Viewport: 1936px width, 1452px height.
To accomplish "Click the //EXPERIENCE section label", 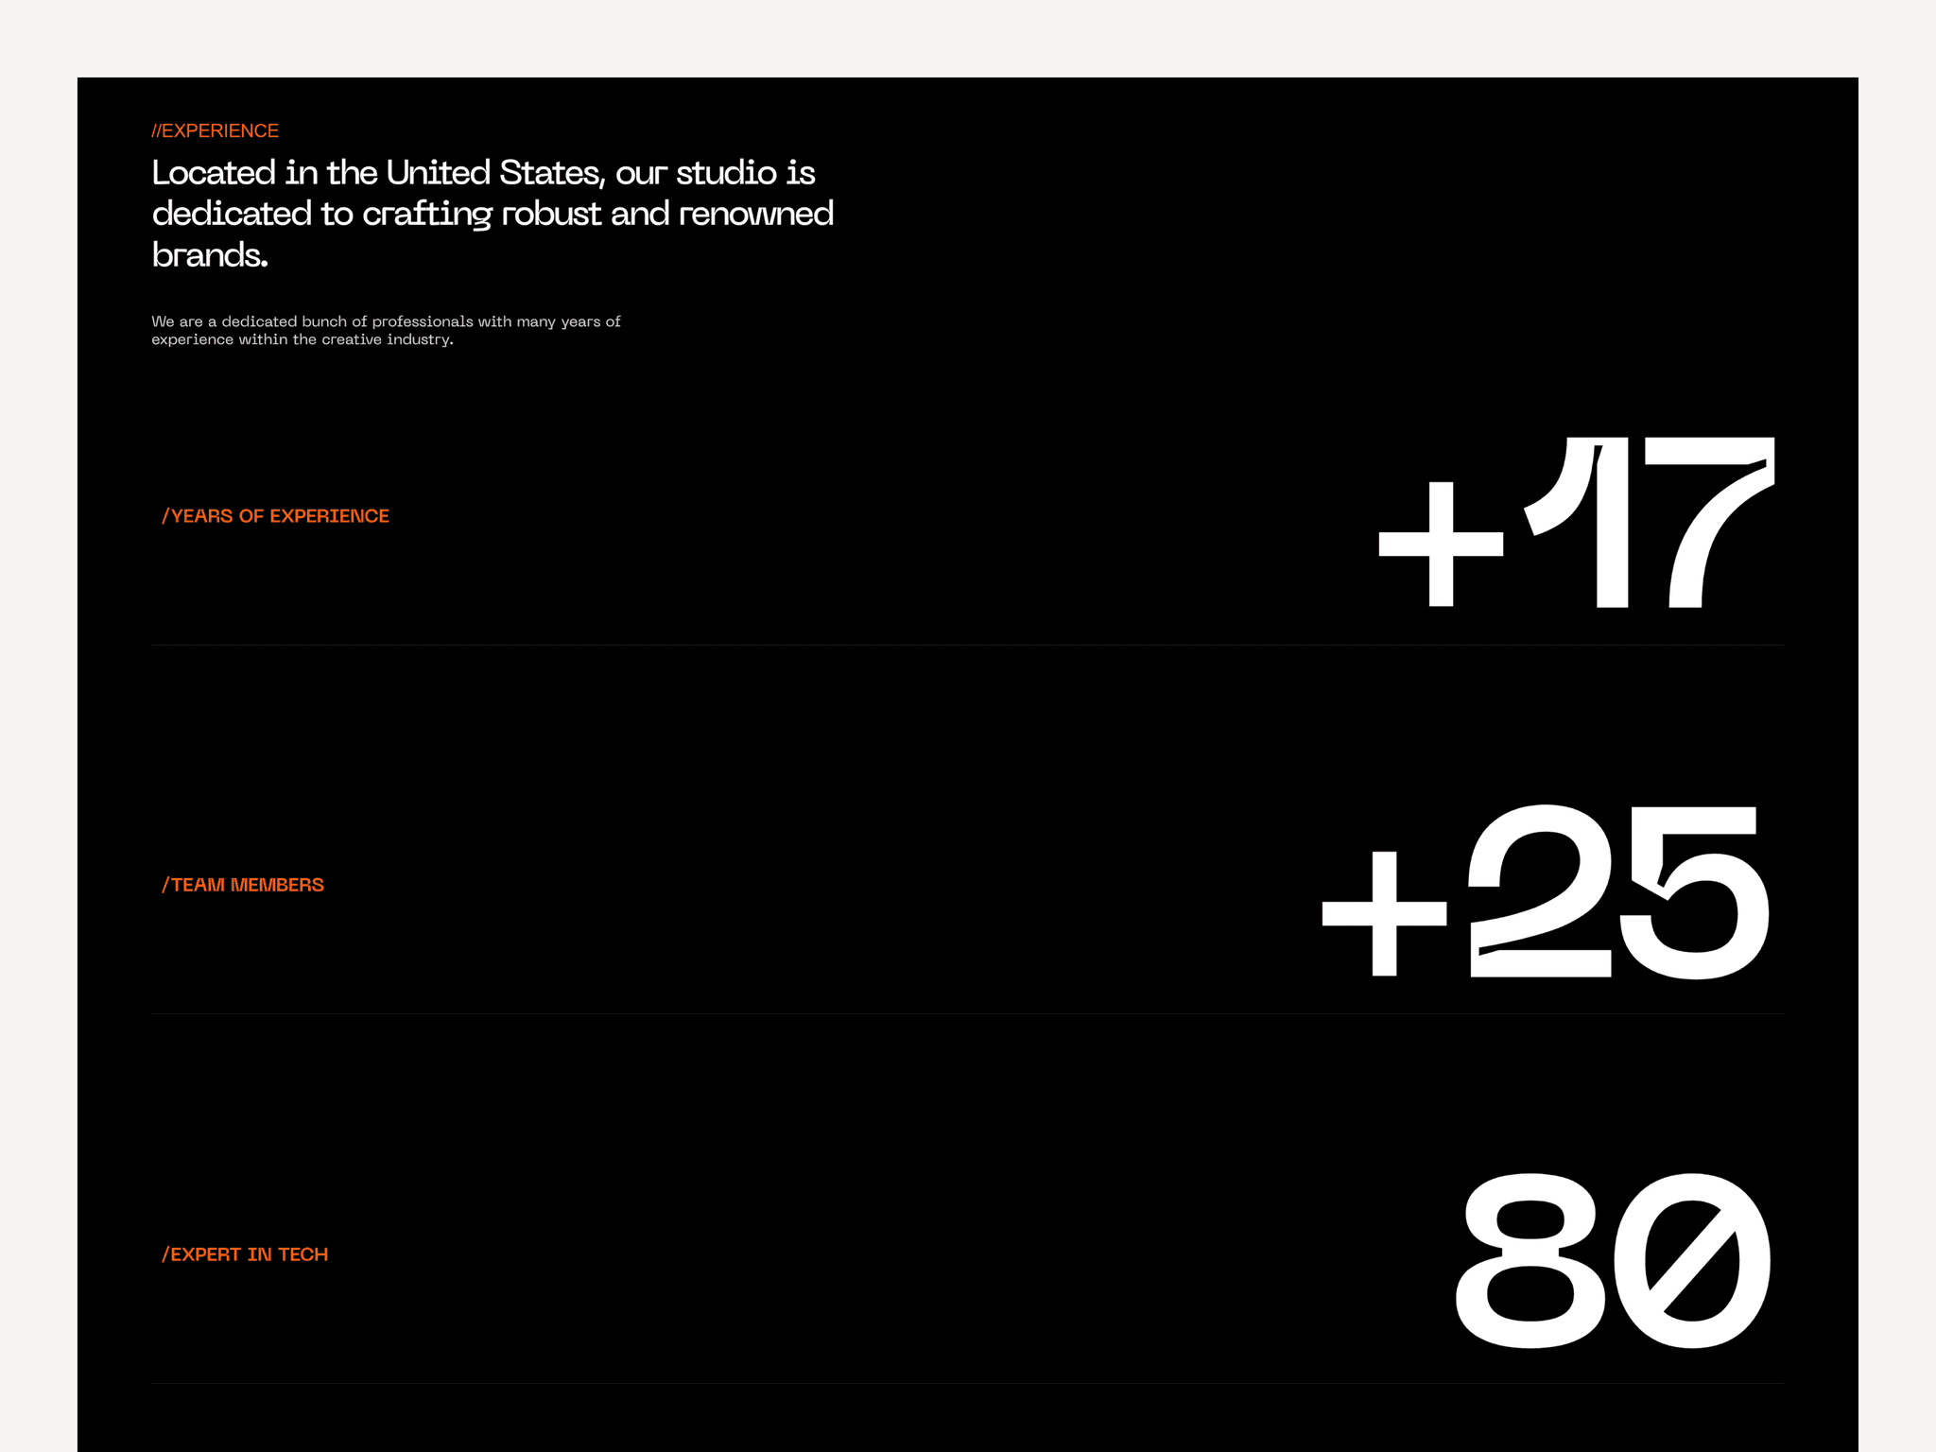I will tap(216, 130).
